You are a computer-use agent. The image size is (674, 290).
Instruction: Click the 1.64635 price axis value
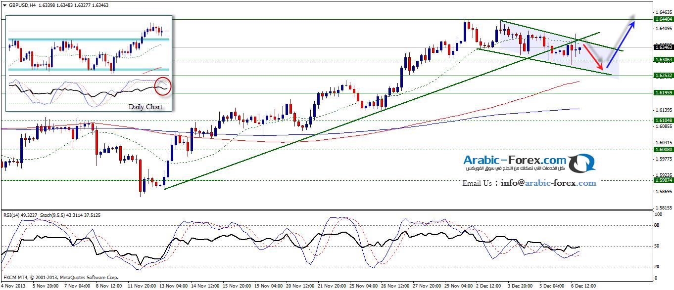tap(663, 12)
